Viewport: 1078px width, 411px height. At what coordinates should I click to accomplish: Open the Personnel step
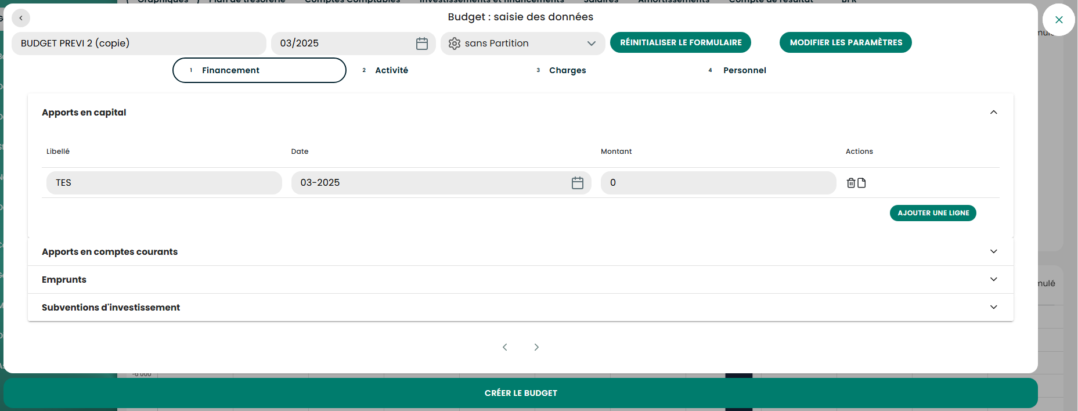coord(744,70)
